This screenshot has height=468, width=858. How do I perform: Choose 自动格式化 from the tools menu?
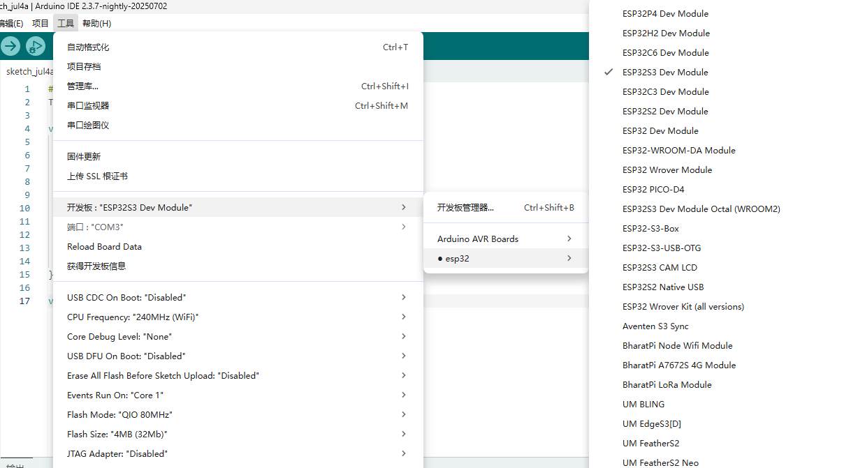[x=238, y=47]
